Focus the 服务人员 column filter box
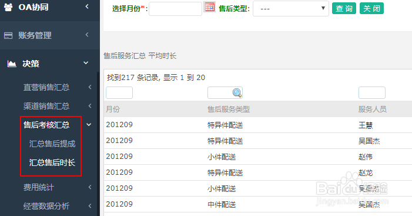This screenshot has height=216, width=412. [372, 93]
